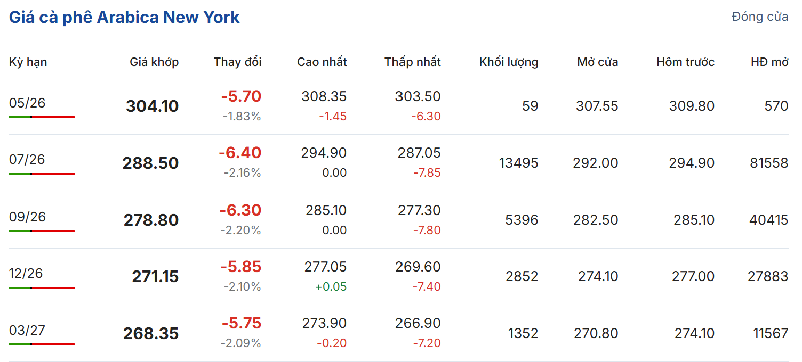802x362 pixels.
Task: Click the 'Hôm trước' column header
Action: click(x=685, y=62)
